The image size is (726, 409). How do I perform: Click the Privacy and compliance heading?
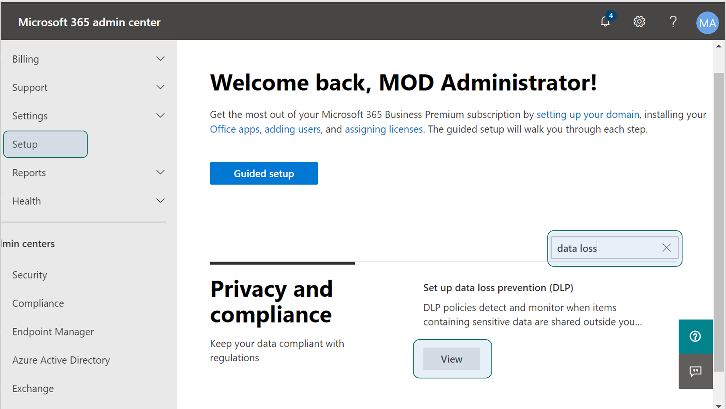click(272, 301)
